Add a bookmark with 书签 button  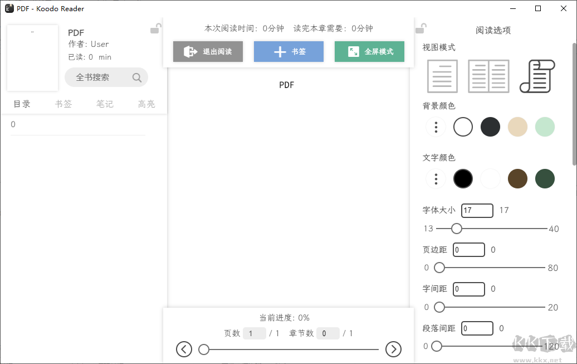point(288,52)
